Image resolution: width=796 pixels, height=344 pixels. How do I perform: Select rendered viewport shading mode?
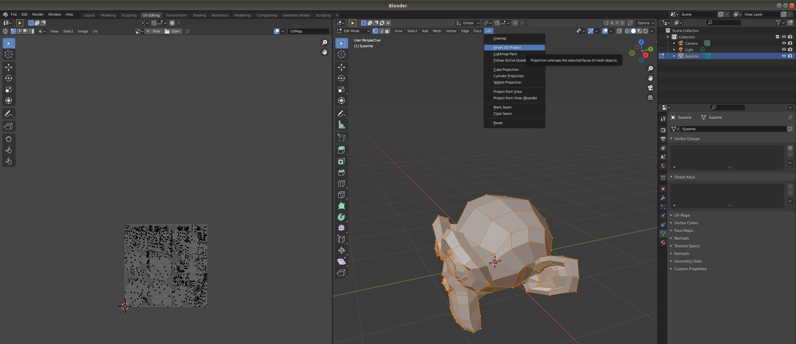[646, 31]
